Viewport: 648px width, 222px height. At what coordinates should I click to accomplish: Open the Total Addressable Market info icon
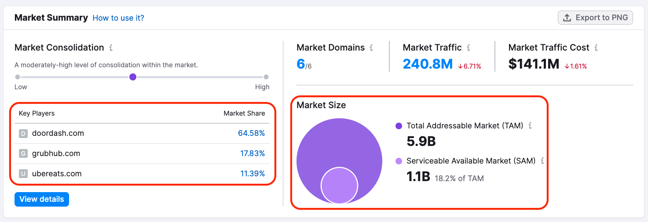pyautogui.click(x=530, y=126)
